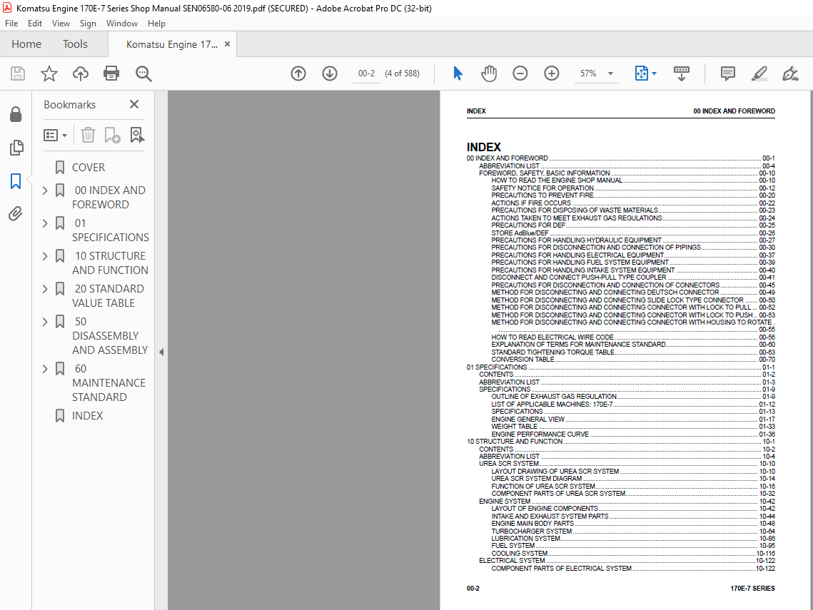Click the security lock panel icon
This screenshot has width=813, height=610.
[x=16, y=114]
